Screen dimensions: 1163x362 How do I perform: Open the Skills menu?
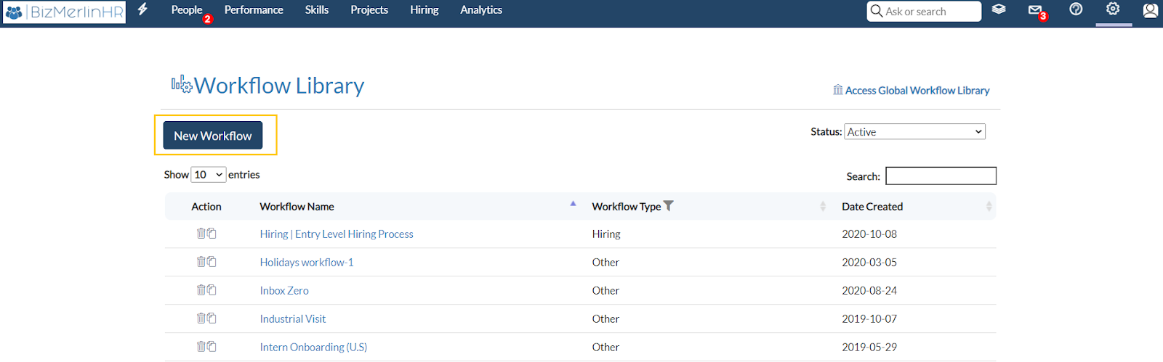point(317,10)
